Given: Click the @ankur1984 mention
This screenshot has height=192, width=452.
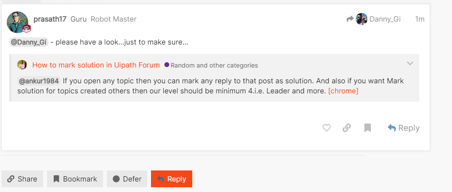Looking at the screenshot, I should pos(38,81).
